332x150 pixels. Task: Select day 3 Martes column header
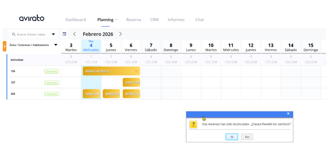pyautogui.click(x=71, y=47)
